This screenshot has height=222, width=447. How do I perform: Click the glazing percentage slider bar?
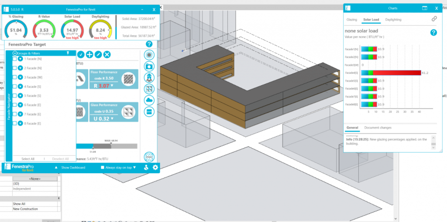pos(107,146)
